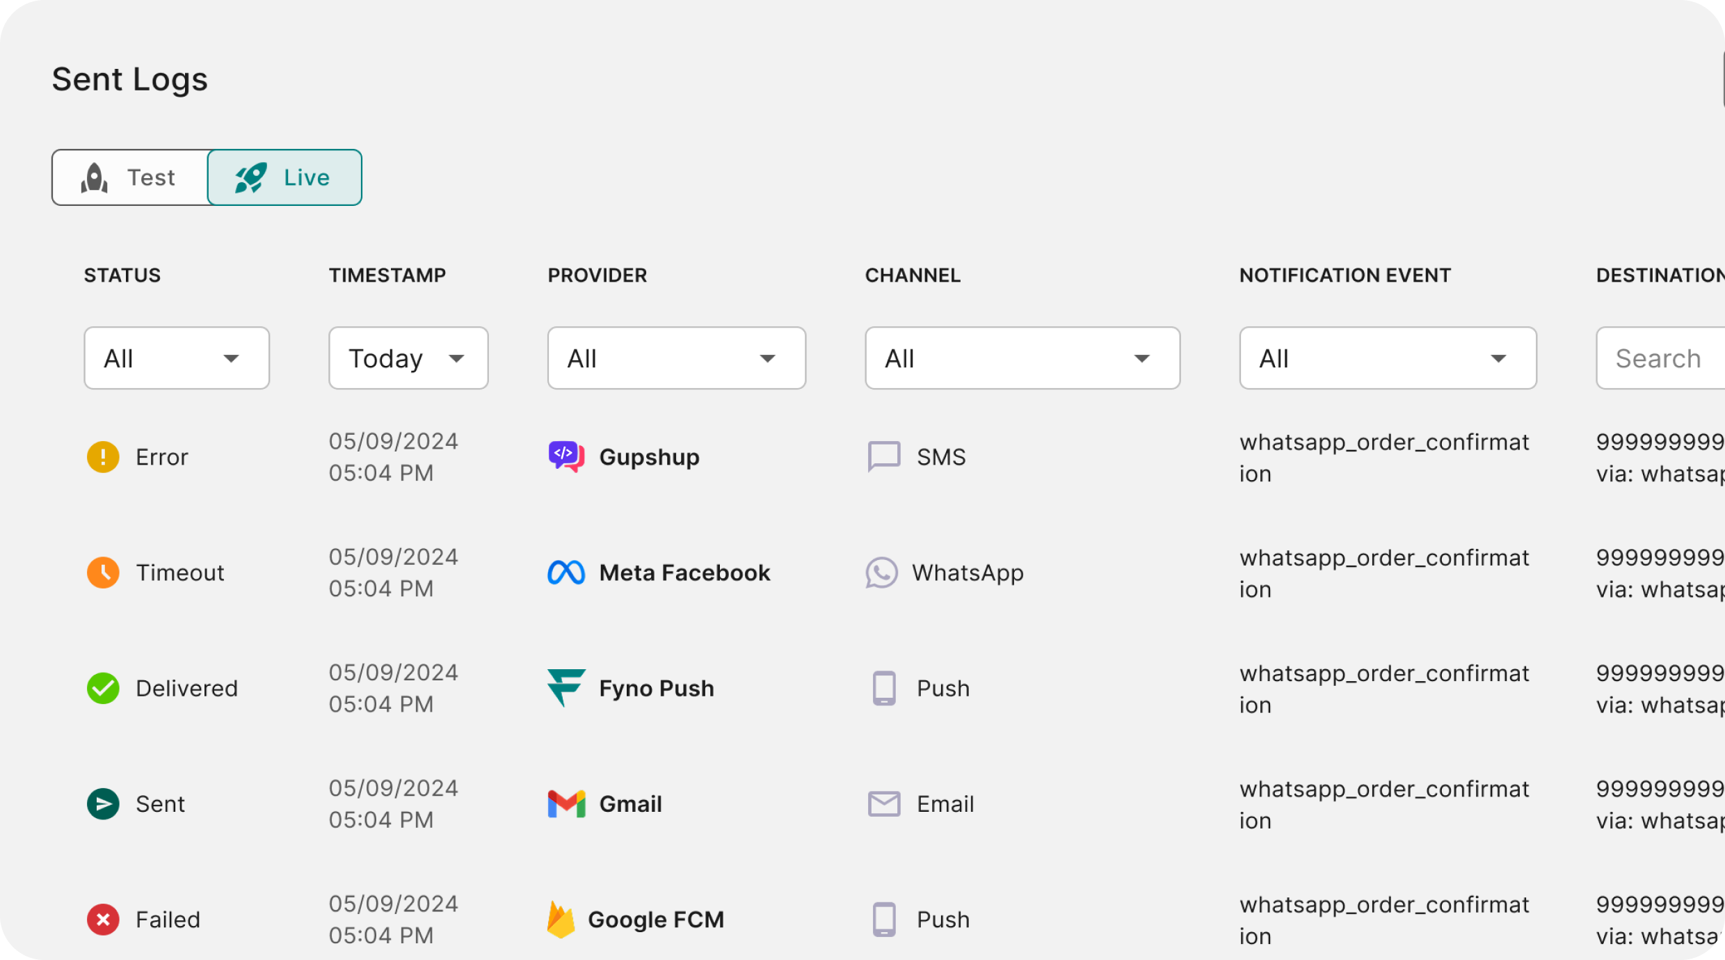Open the Status filter dropdown

tap(177, 358)
